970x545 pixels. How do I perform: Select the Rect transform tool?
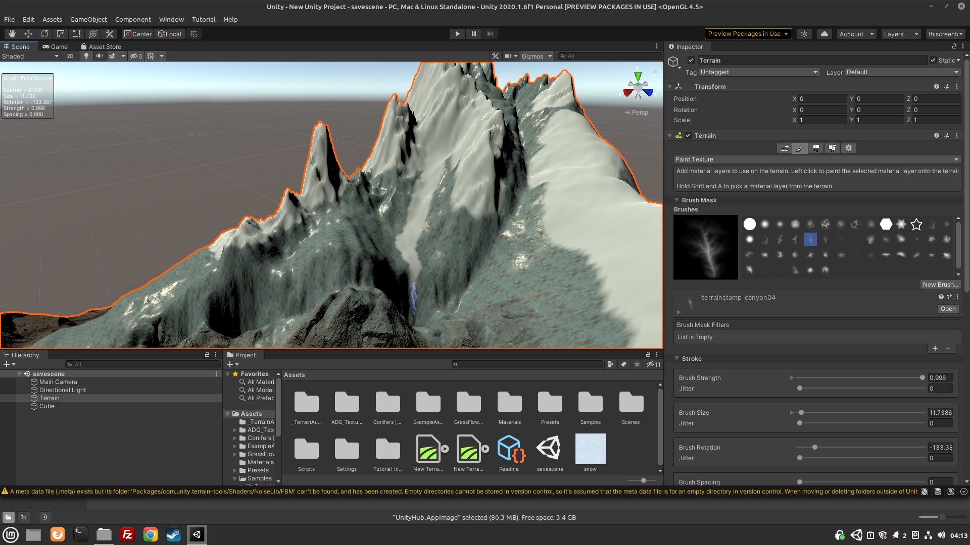[77, 34]
